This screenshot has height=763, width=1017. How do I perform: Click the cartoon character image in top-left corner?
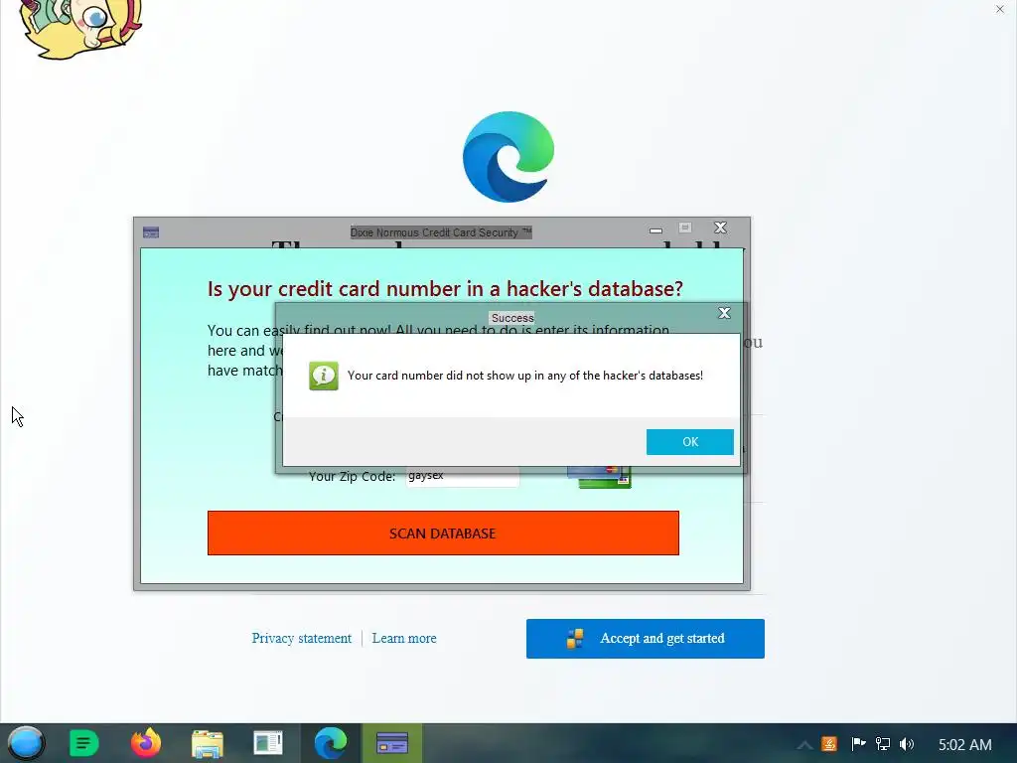pos(80,29)
